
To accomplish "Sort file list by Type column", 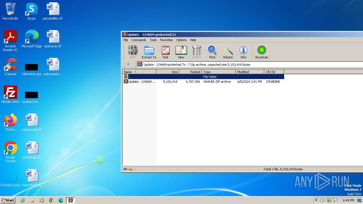I will pos(219,72).
